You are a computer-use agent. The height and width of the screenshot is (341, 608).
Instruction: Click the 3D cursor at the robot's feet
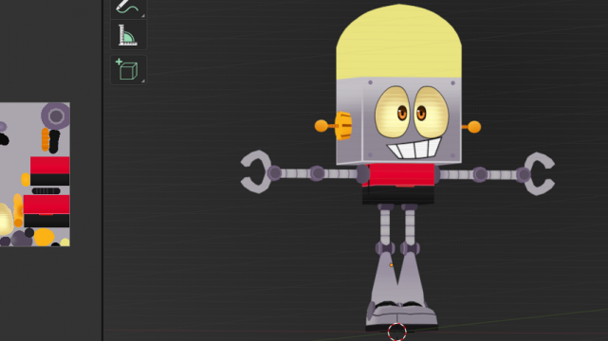click(x=397, y=332)
